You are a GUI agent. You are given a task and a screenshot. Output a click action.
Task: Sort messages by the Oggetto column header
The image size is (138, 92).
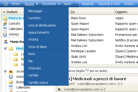(126, 12)
